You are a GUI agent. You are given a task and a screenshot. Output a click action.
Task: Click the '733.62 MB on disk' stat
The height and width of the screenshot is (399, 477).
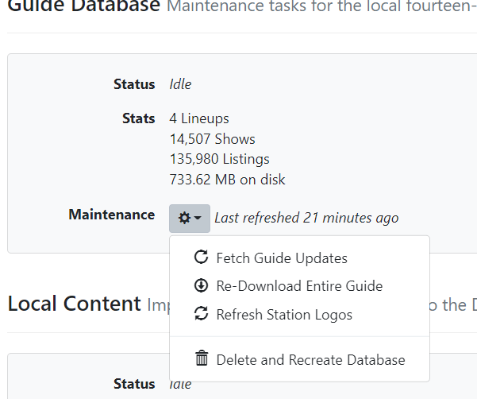click(x=227, y=180)
